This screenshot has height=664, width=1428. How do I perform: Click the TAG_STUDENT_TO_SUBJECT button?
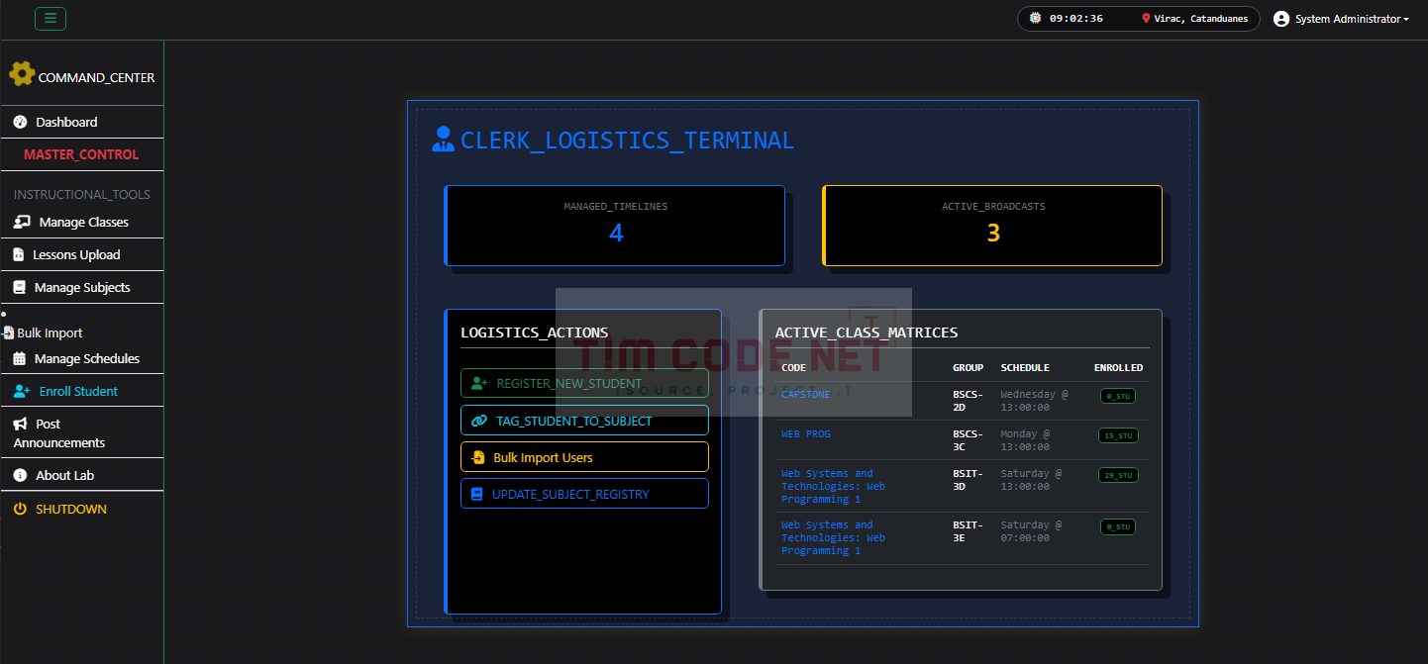coord(584,421)
